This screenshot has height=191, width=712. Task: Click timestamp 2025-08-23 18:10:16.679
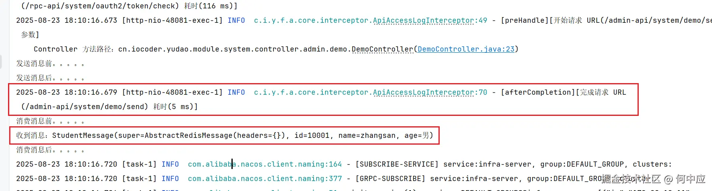click(x=66, y=92)
